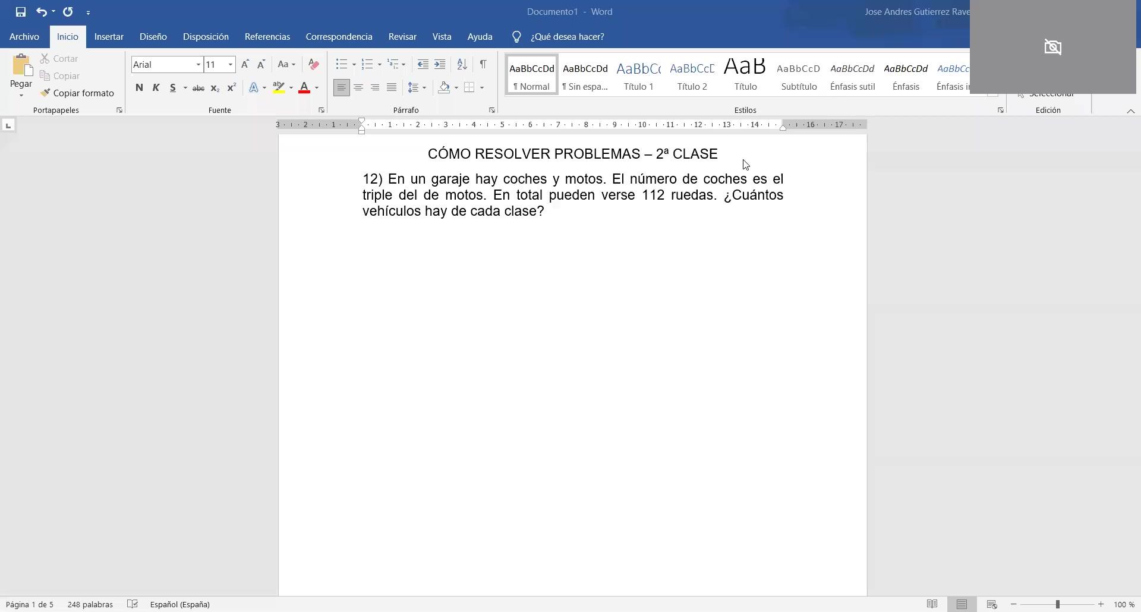Click the zoom slider handle
1141x612 pixels.
point(1058,604)
